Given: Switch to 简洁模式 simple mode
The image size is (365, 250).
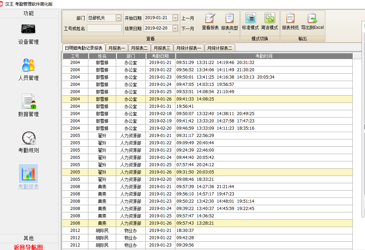Looking at the screenshot, I should tap(269, 21).
